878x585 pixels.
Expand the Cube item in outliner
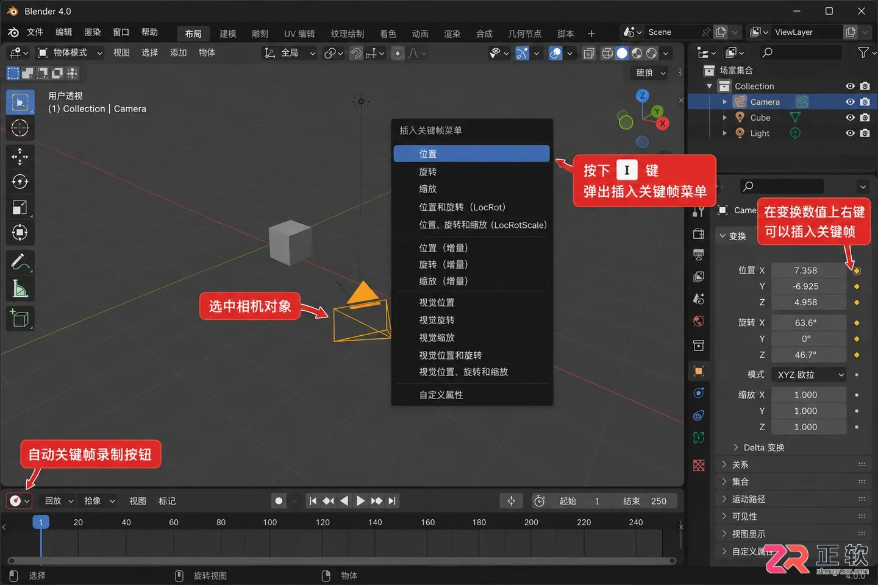click(x=724, y=118)
